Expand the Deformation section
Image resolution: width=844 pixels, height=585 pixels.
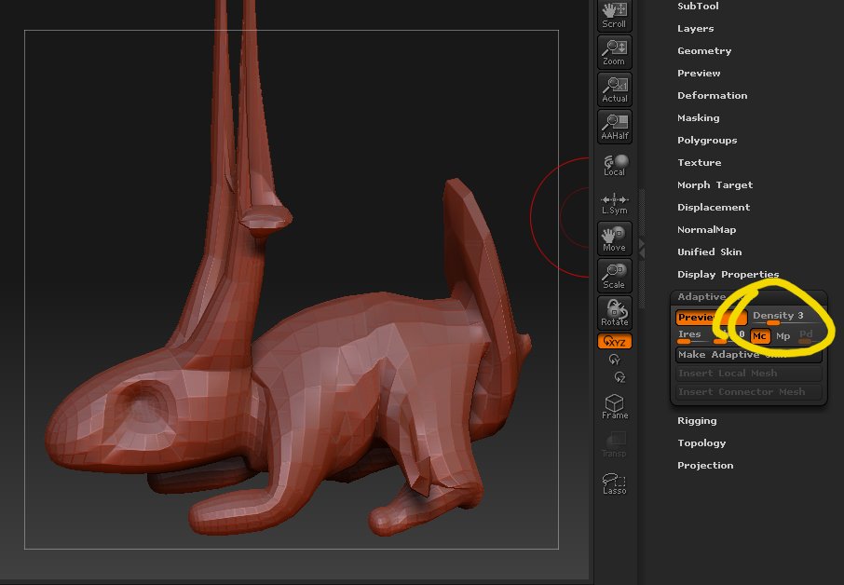[x=712, y=96]
